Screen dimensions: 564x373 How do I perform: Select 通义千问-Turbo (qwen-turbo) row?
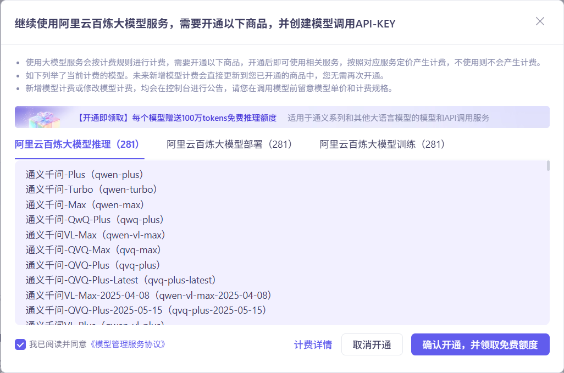[x=91, y=190]
